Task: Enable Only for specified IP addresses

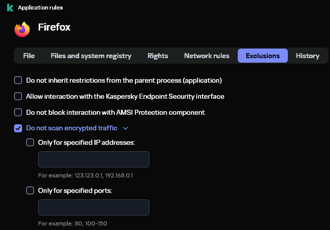Action: (x=30, y=142)
